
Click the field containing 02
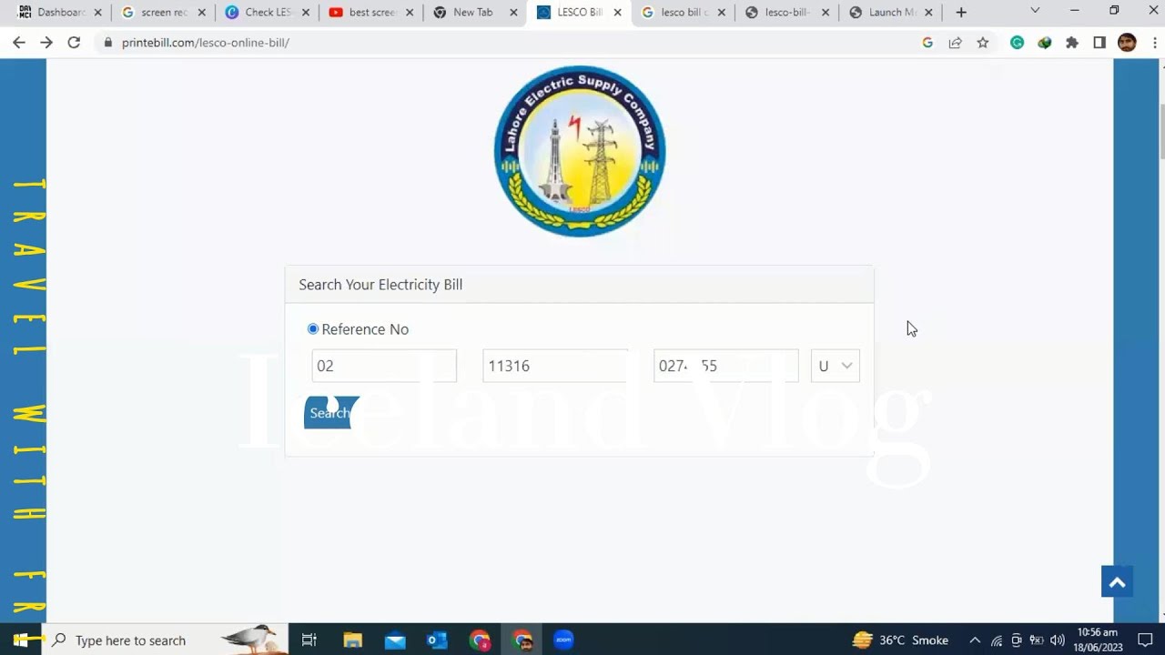pyautogui.click(x=384, y=366)
